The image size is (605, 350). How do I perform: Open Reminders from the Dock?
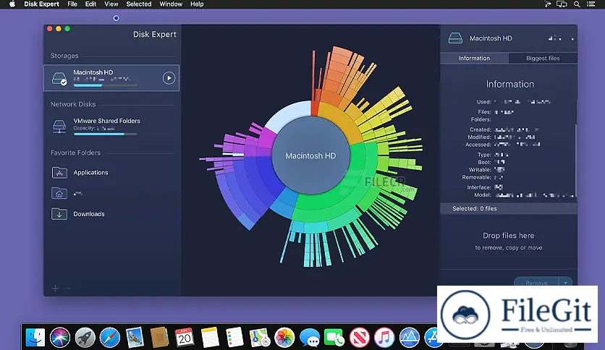pyautogui.click(x=234, y=338)
